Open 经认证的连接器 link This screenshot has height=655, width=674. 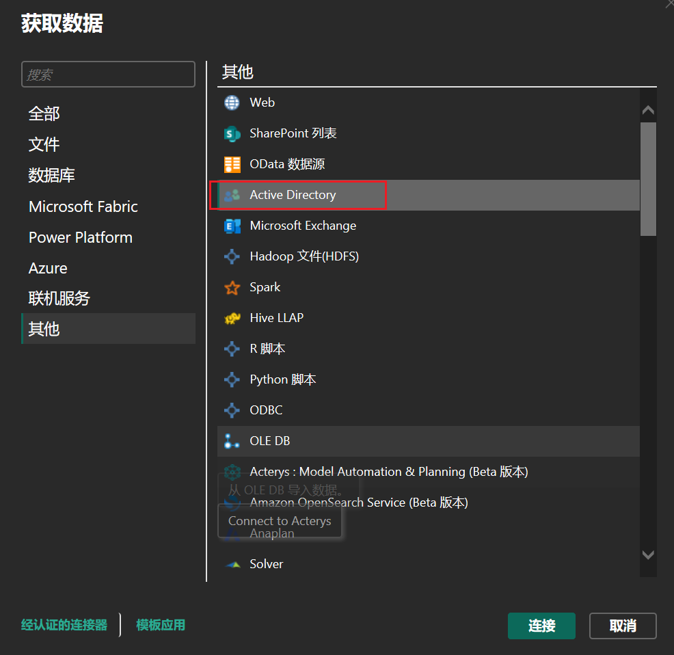click(x=64, y=625)
